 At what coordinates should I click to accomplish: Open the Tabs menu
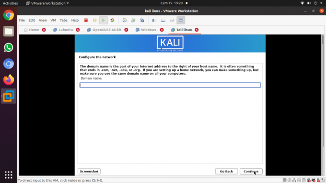63,20
